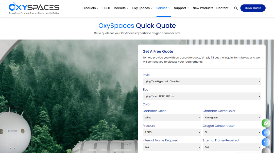Image resolution: width=274 pixels, height=153 pixels.
Task: Open the Size dropdown
Action: [202, 96]
